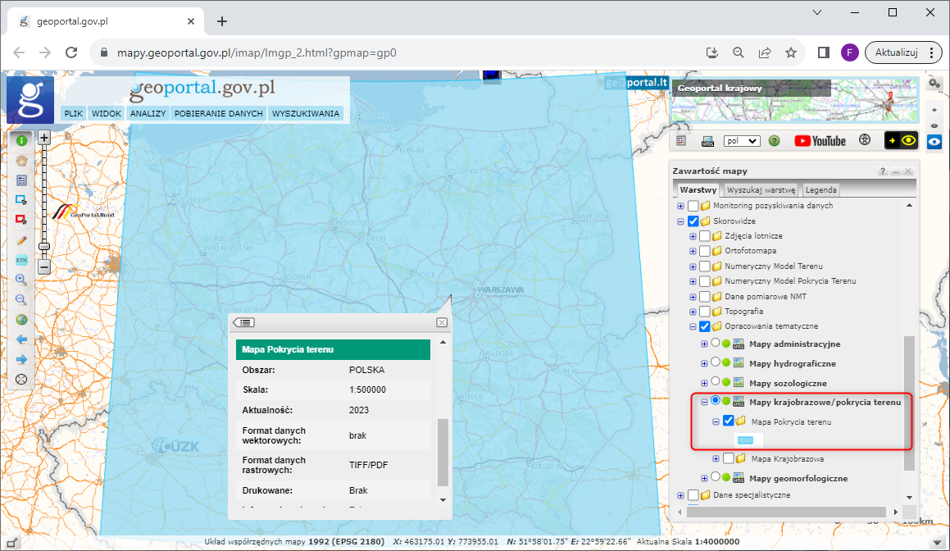Select the Zoom in magnifier tool
950x551 pixels.
[x=21, y=280]
